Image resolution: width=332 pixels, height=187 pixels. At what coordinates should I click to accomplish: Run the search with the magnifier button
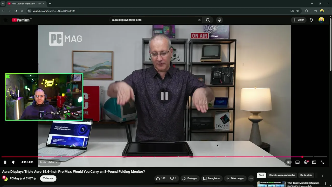click(x=208, y=20)
